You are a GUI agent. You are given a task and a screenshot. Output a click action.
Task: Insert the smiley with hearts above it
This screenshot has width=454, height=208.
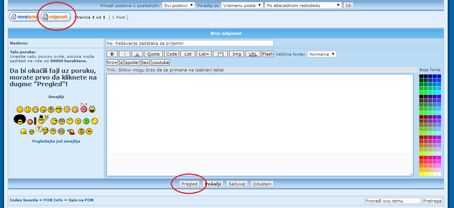point(83,108)
